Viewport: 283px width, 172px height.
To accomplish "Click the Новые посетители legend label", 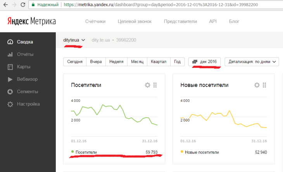I will 202,152.
